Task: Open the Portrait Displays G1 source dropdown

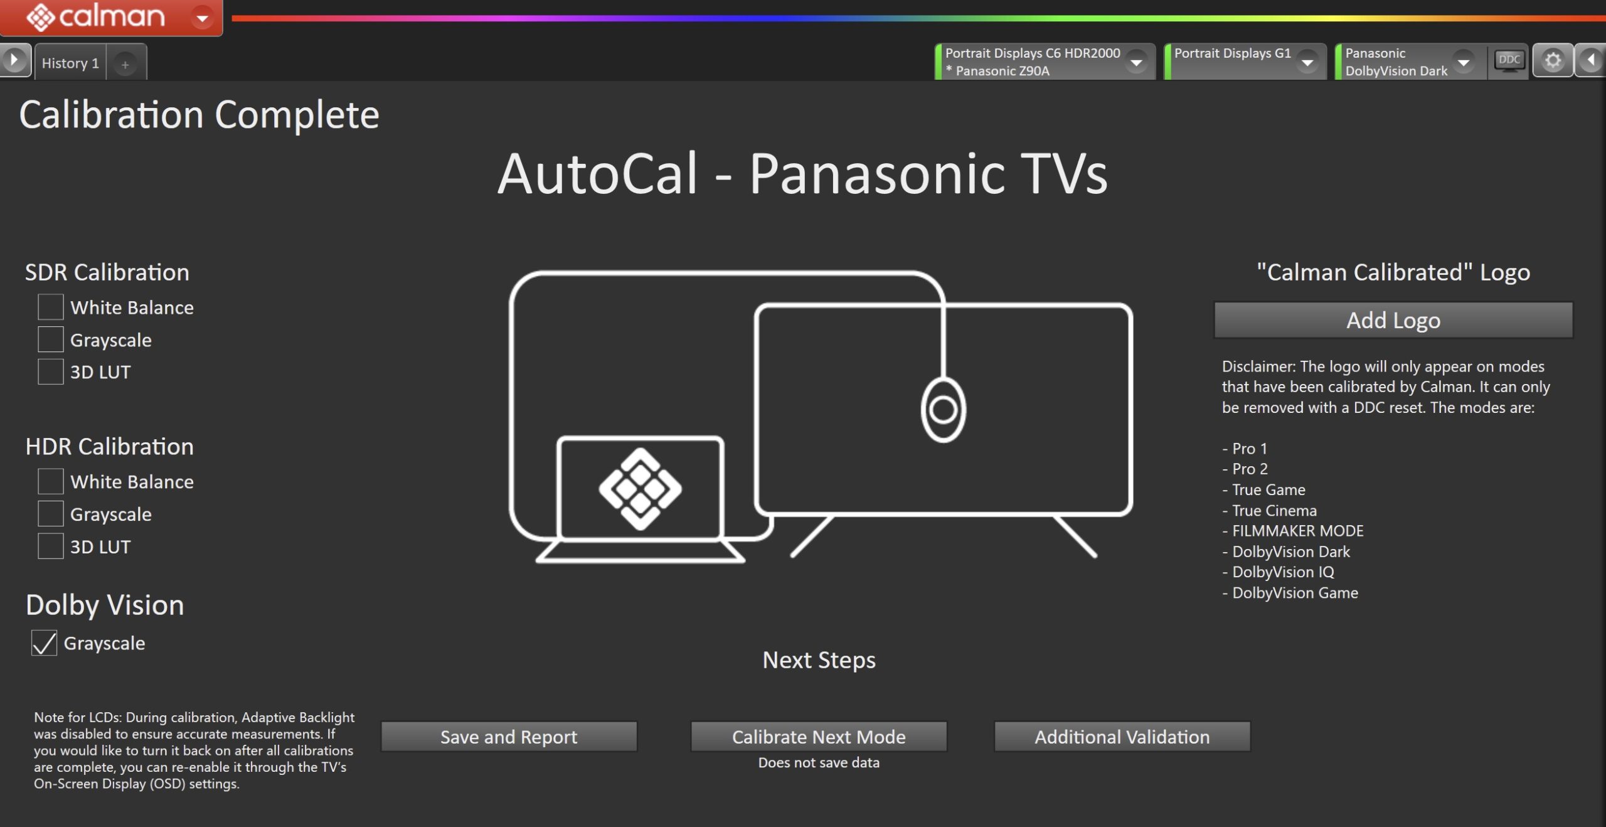Action: pos(1307,62)
